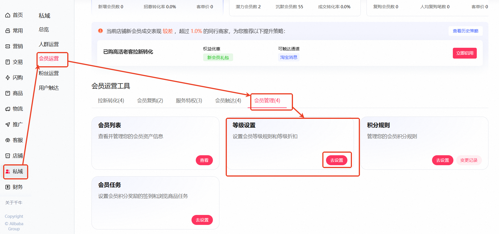Click the 常用 icon in sidebar
Viewport: 499px width, 234px height.
pos(8,31)
